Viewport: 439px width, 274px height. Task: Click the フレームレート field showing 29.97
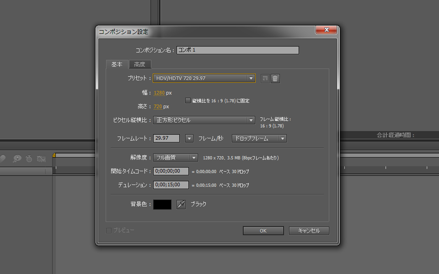click(166, 138)
